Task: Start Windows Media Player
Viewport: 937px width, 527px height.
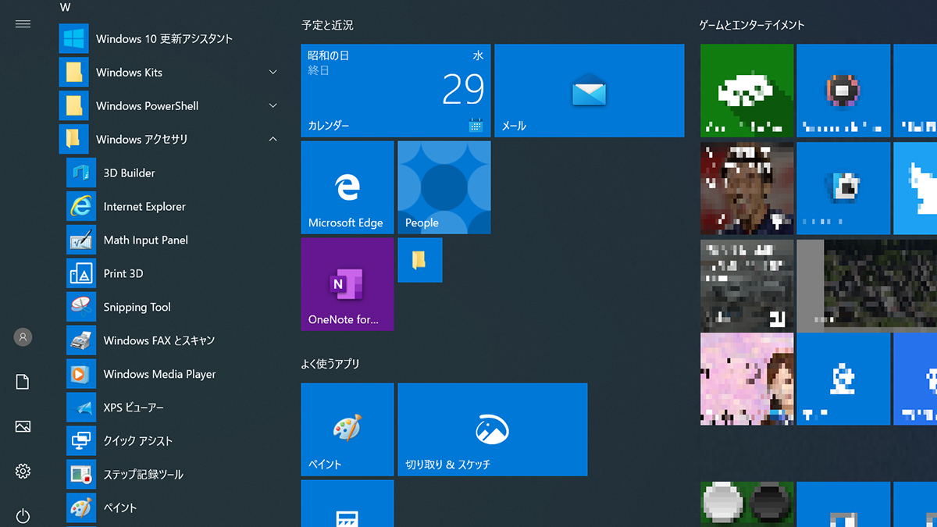Action: [x=159, y=375]
